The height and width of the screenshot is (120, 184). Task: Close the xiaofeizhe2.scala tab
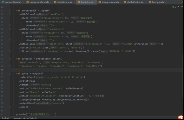[145, 2]
